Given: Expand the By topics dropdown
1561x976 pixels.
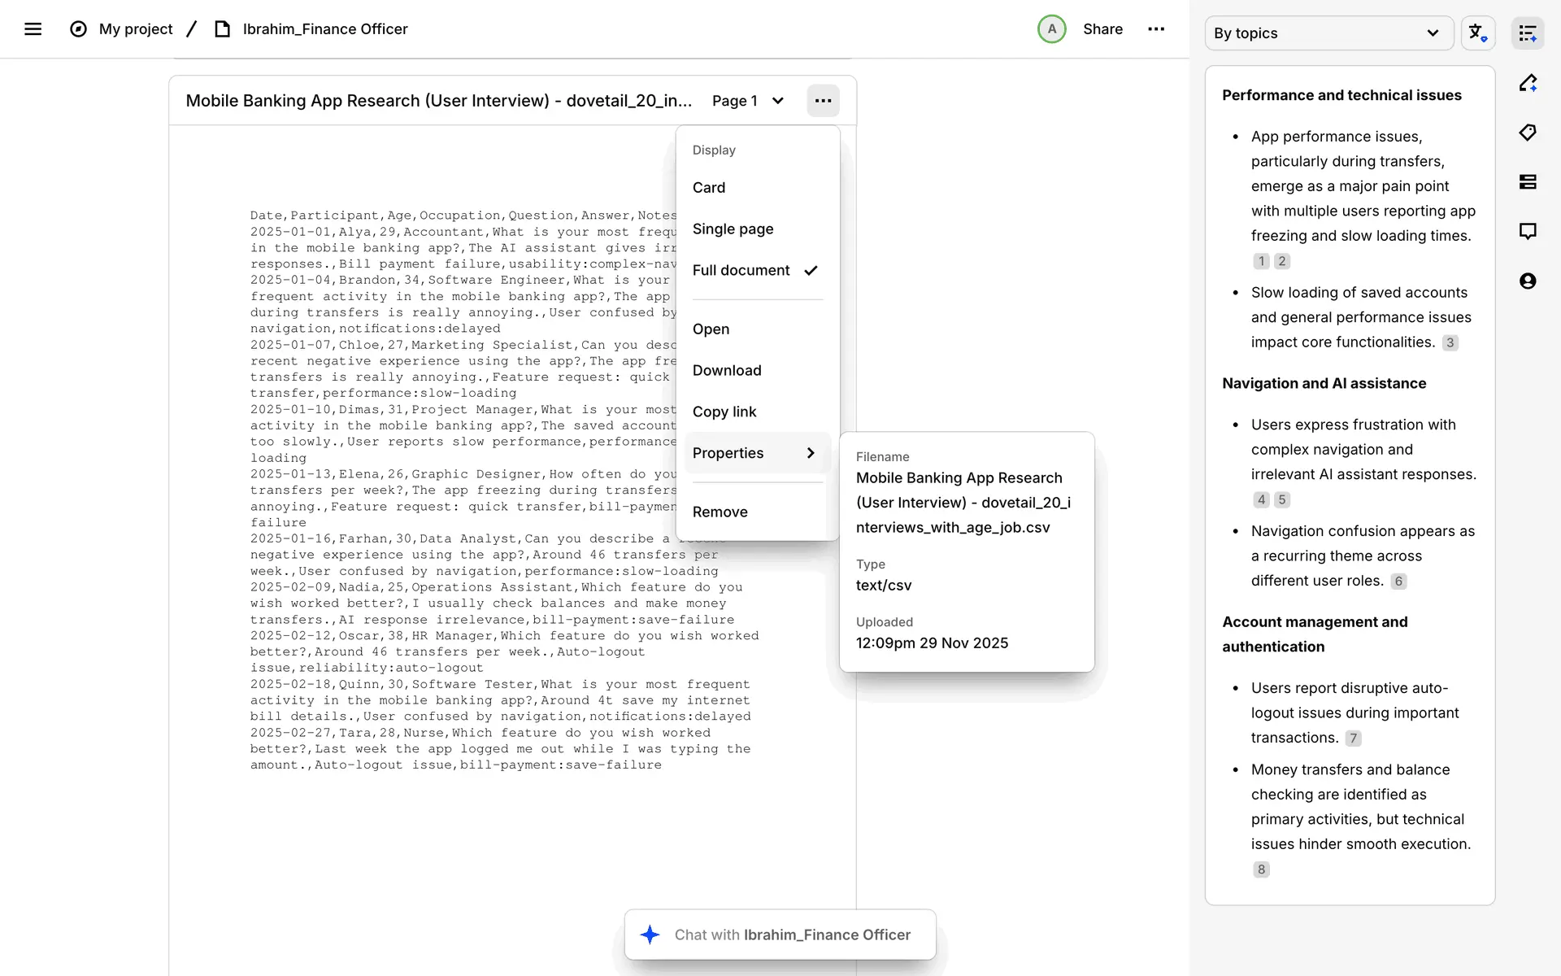Looking at the screenshot, I should point(1328,33).
